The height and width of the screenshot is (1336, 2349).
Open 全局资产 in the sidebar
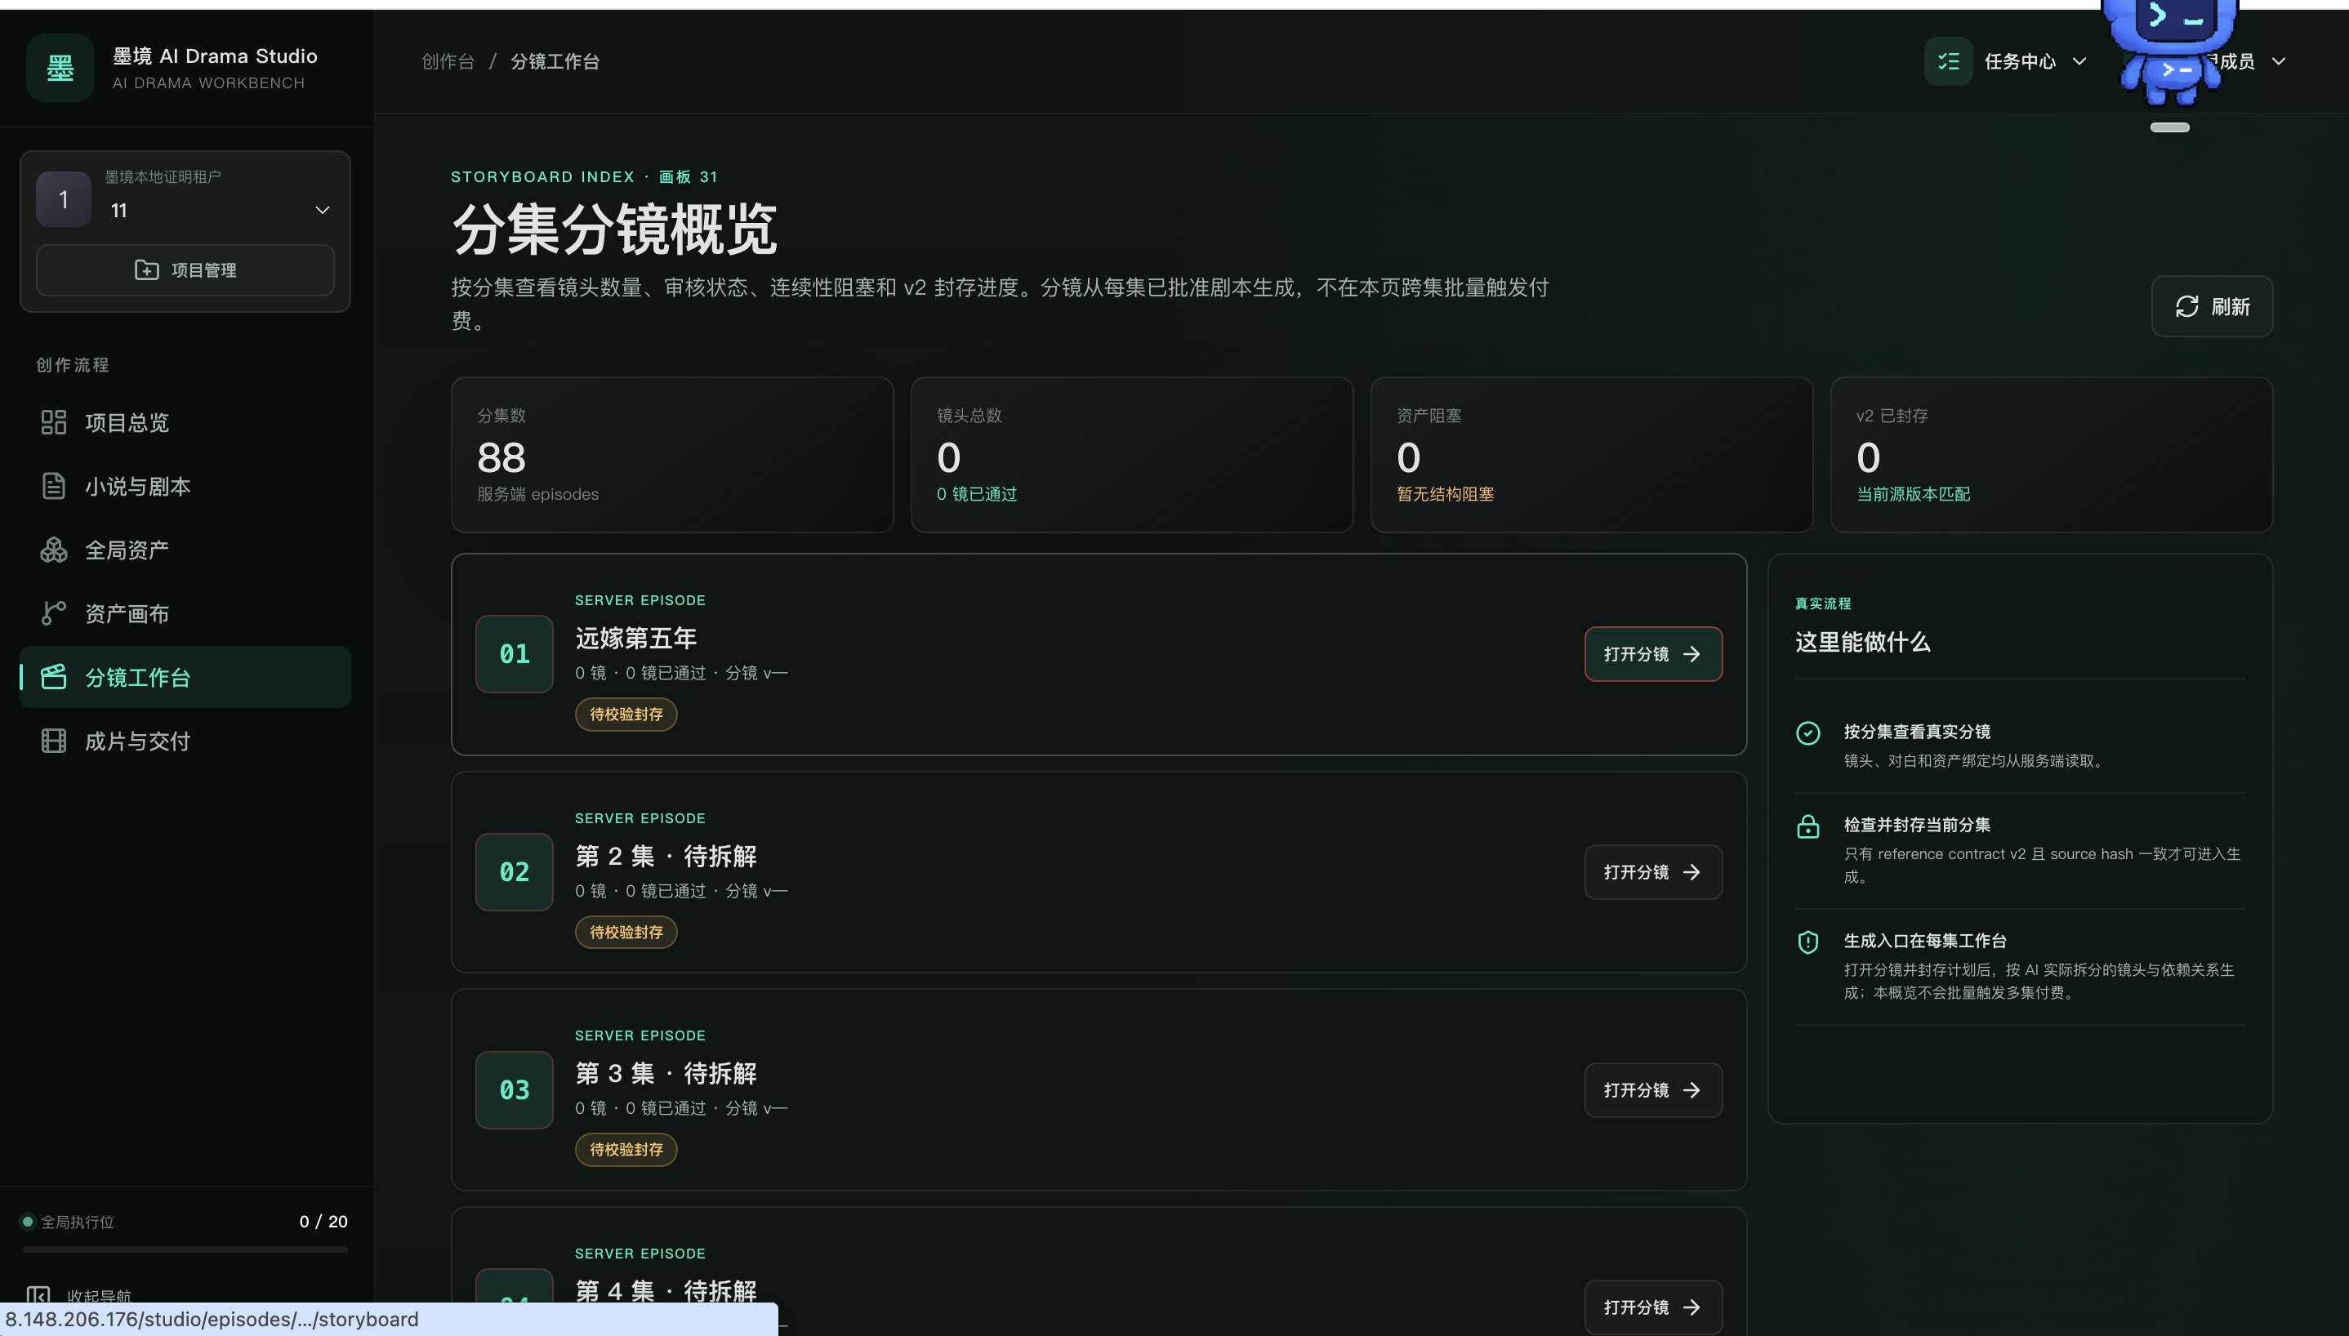(x=185, y=550)
